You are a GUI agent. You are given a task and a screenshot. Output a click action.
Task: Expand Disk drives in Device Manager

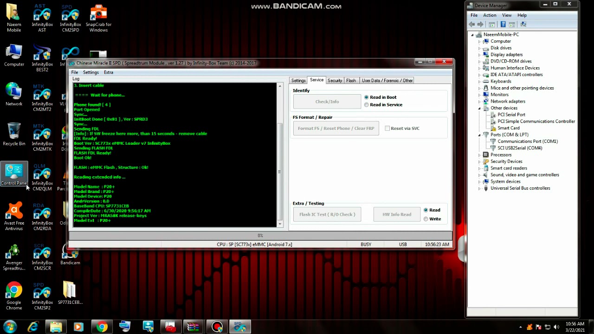tap(479, 48)
